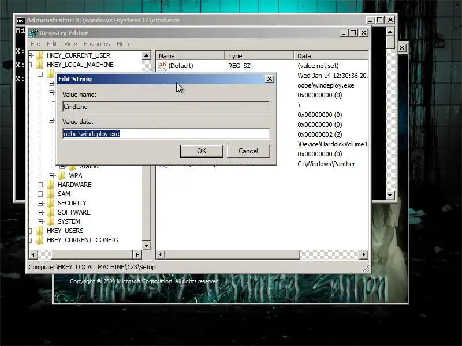This screenshot has height=346, width=462.
Task: Select the WPA key label
Action: [76, 175]
